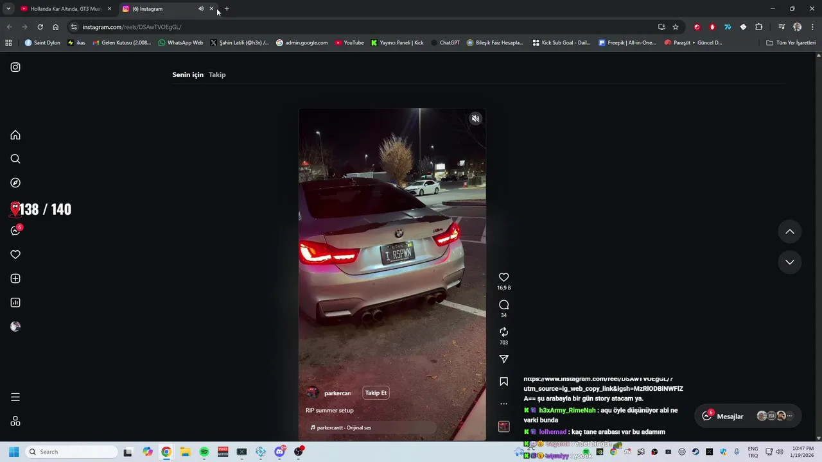Open parkercan profile link
This screenshot has width=822, height=462.
[x=338, y=393]
